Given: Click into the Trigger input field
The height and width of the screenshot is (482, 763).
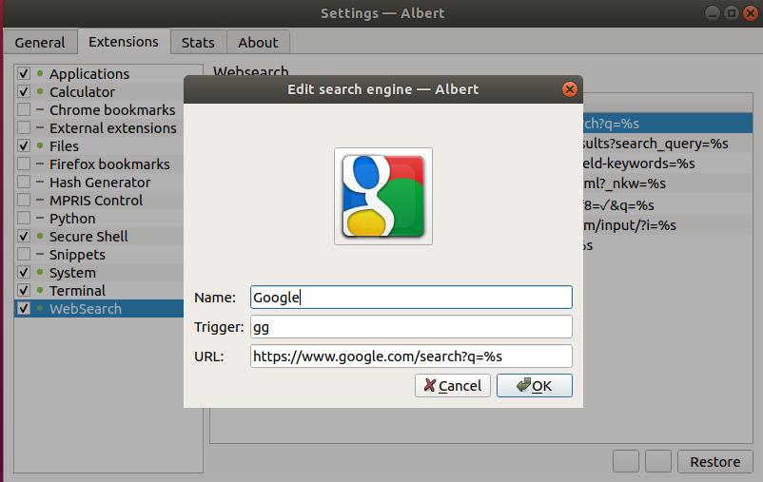Looking at the screenshot, I should click(411, 327).
